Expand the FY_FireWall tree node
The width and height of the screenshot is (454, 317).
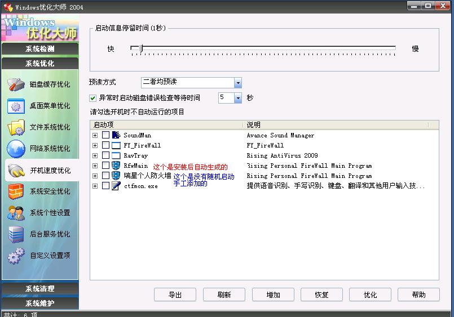pos(95,145)
